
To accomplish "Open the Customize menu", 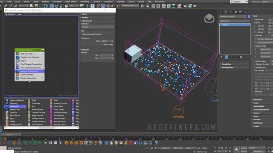I will pos(108,1).
